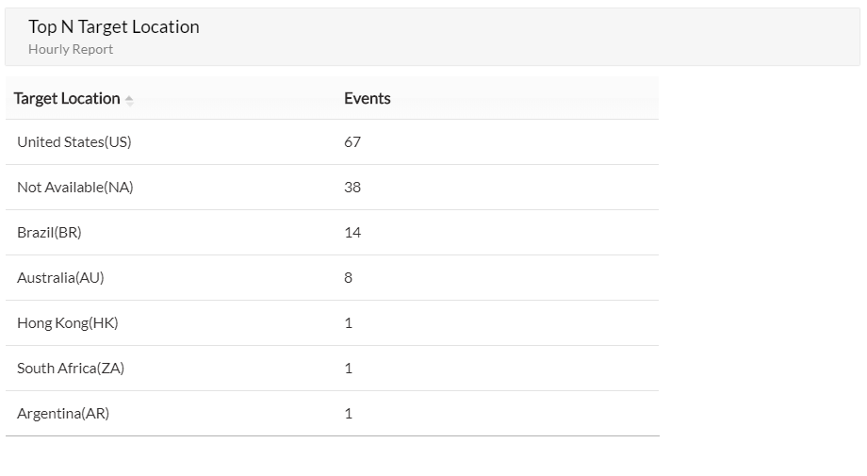Screen dimensions: 867x476
Task: Select the Australia(AU) location entry
Action: 60,278
